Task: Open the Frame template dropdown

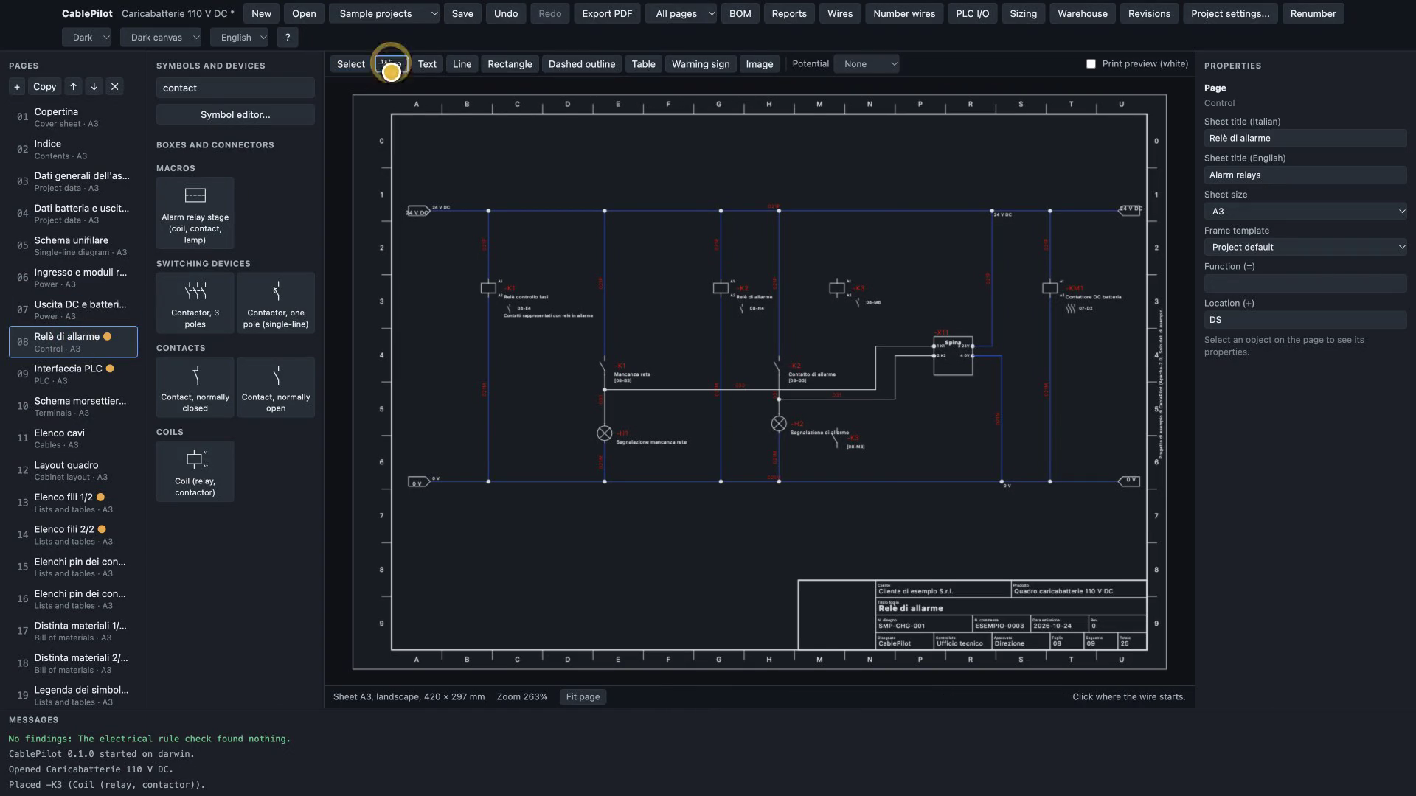Action: (x=1305, y=248)
